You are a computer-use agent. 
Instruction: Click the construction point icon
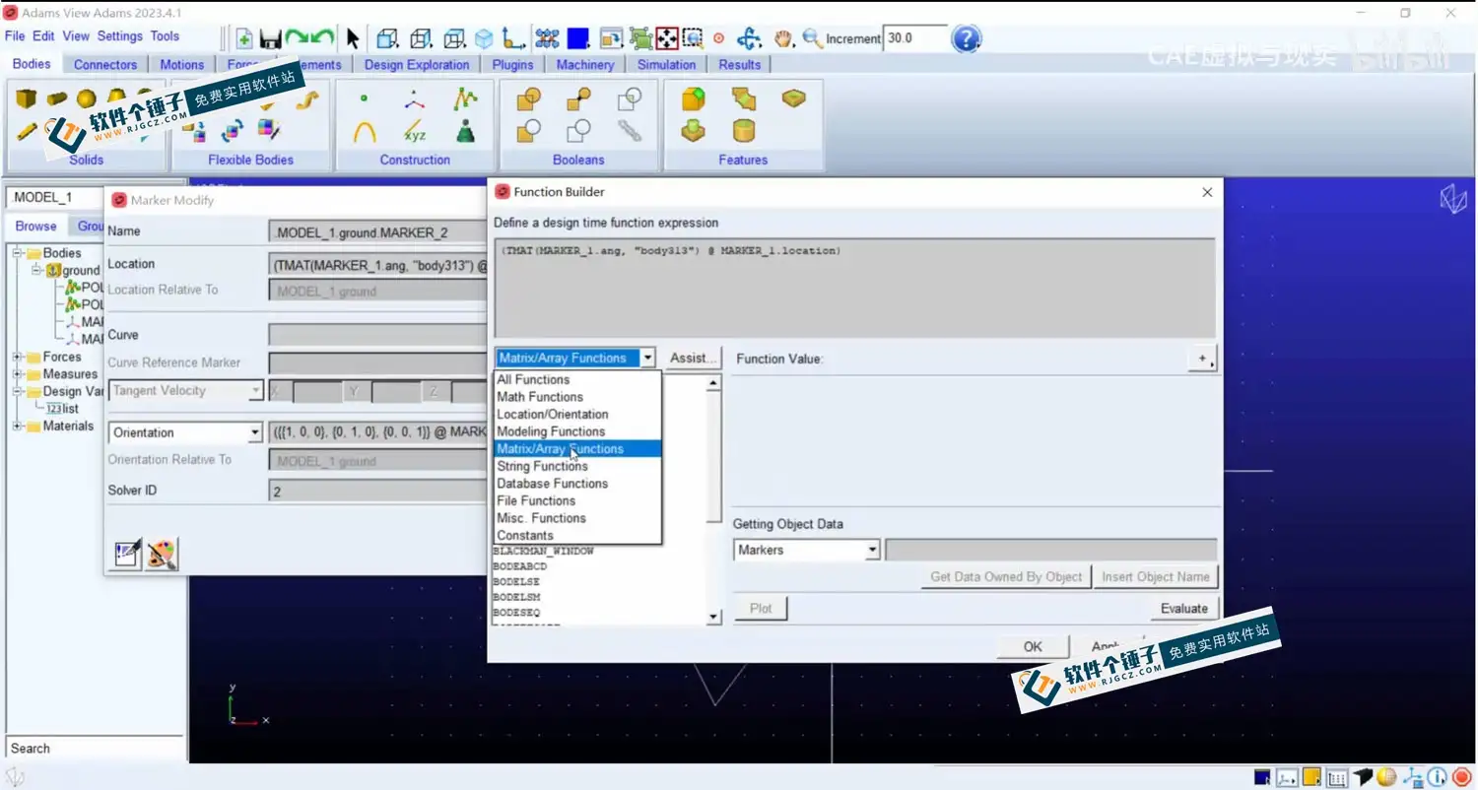[364, 99]
